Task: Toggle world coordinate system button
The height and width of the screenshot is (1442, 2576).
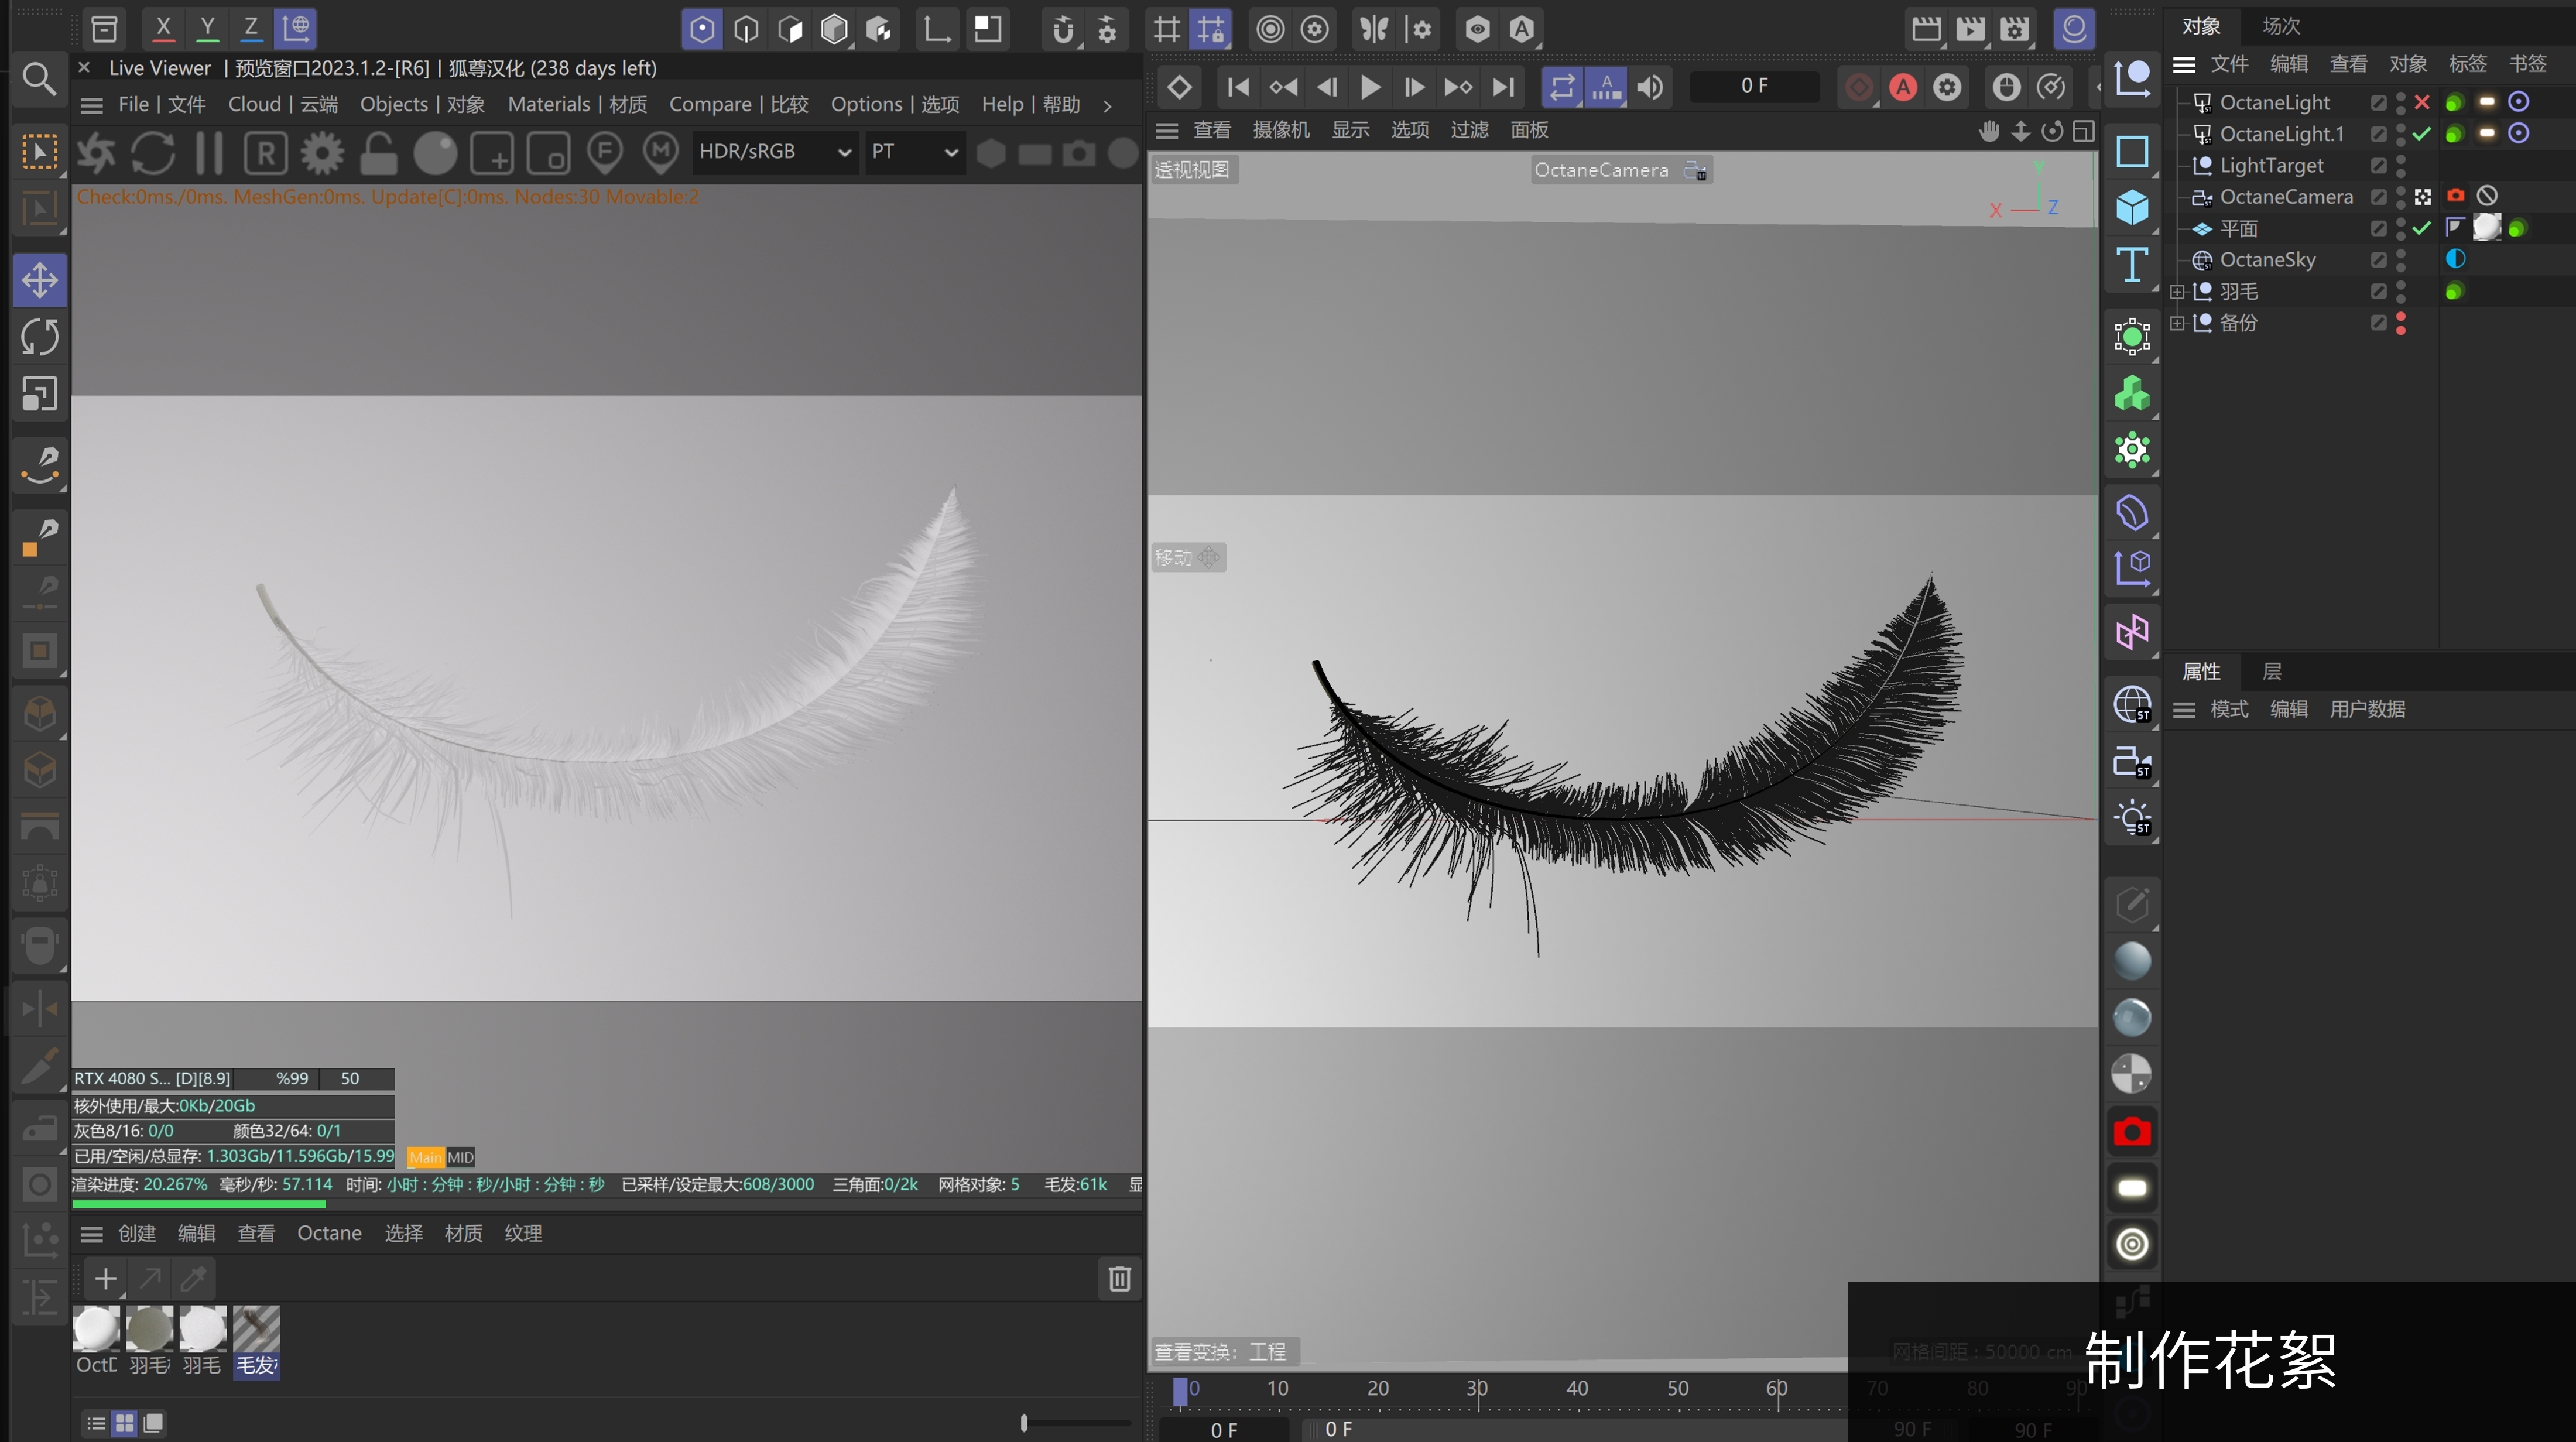Action: point(296,28)
